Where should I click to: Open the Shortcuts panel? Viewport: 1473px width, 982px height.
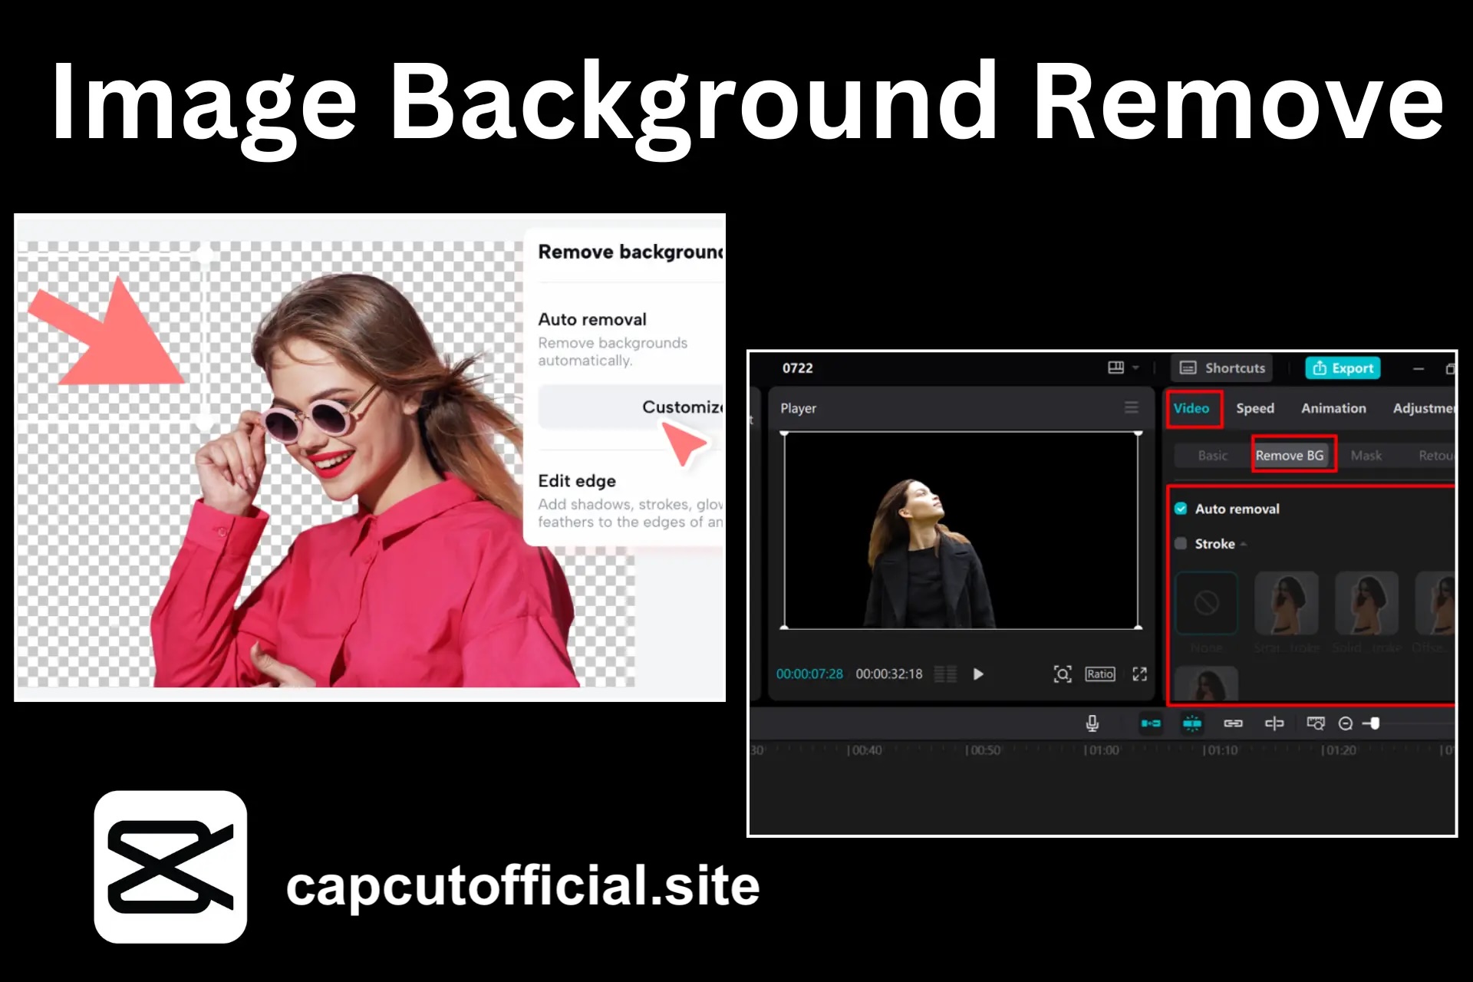pos(1222,368)
